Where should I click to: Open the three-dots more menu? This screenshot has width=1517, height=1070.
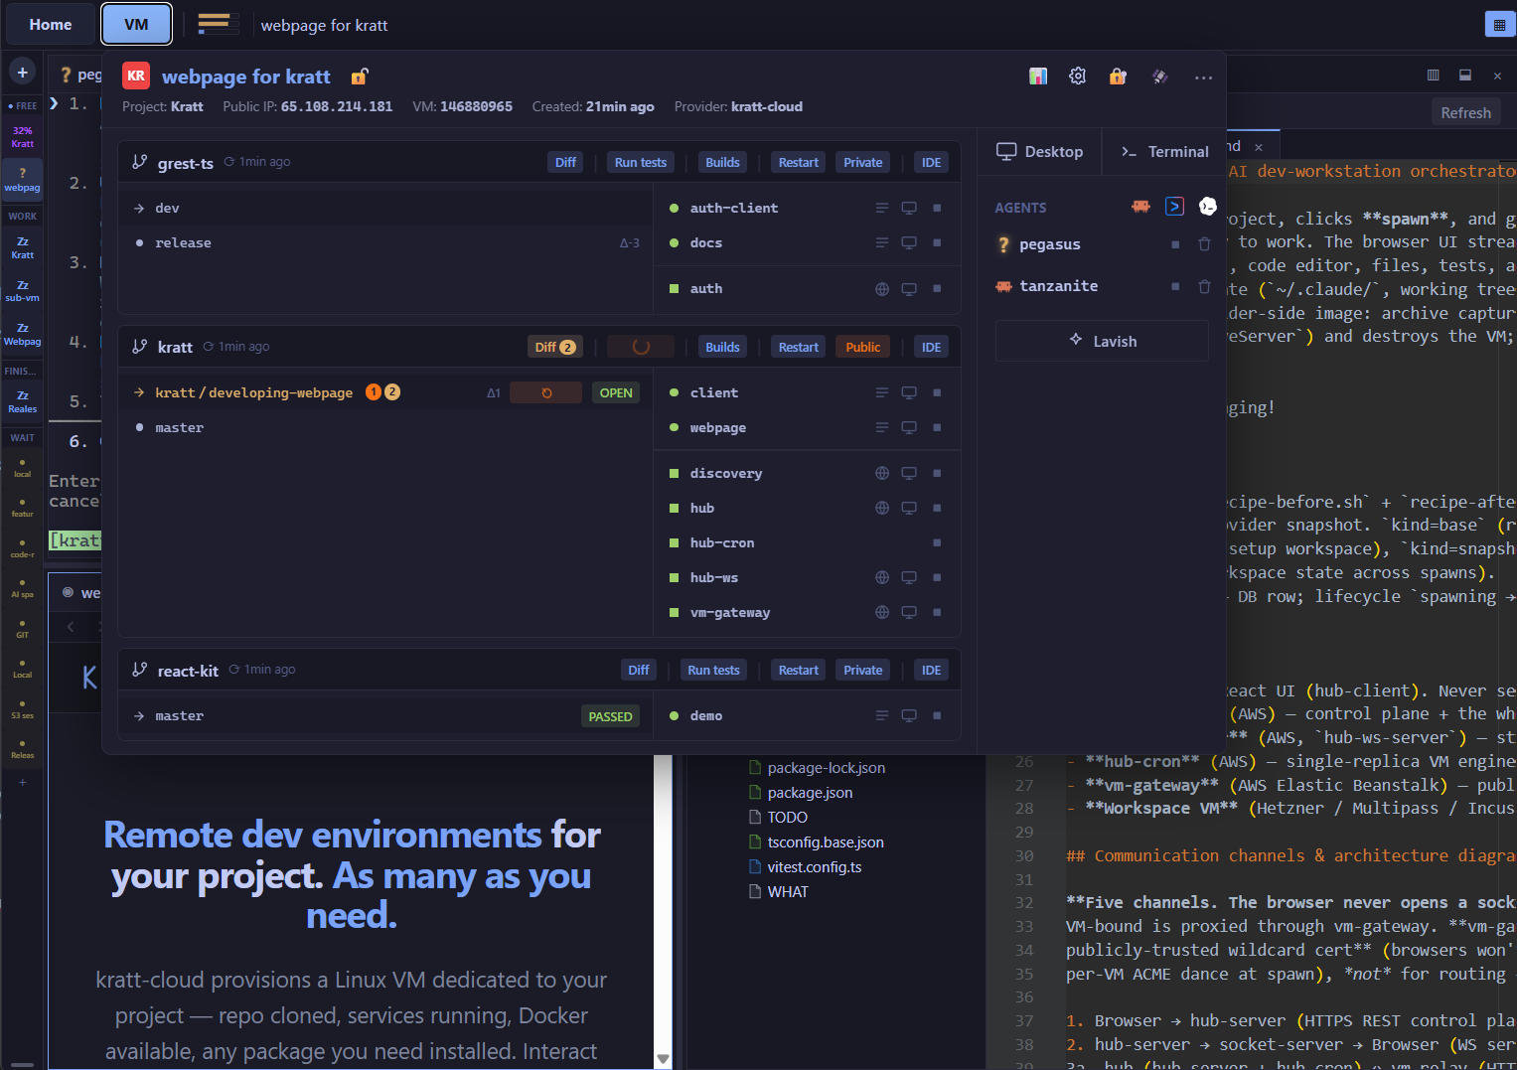coord(1203,77)
